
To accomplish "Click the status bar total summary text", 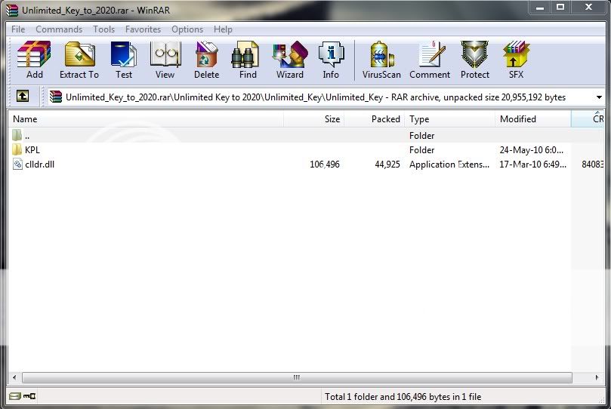I will (x=403, y=396).
